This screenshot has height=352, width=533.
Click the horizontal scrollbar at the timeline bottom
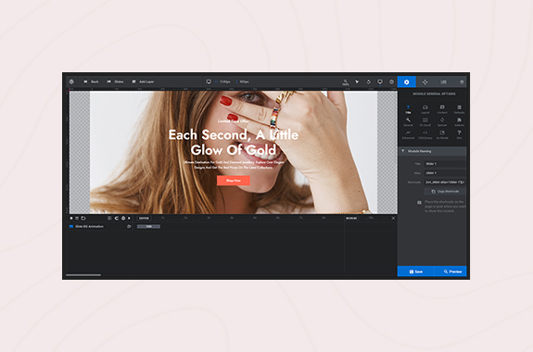[x=83, y=275]
